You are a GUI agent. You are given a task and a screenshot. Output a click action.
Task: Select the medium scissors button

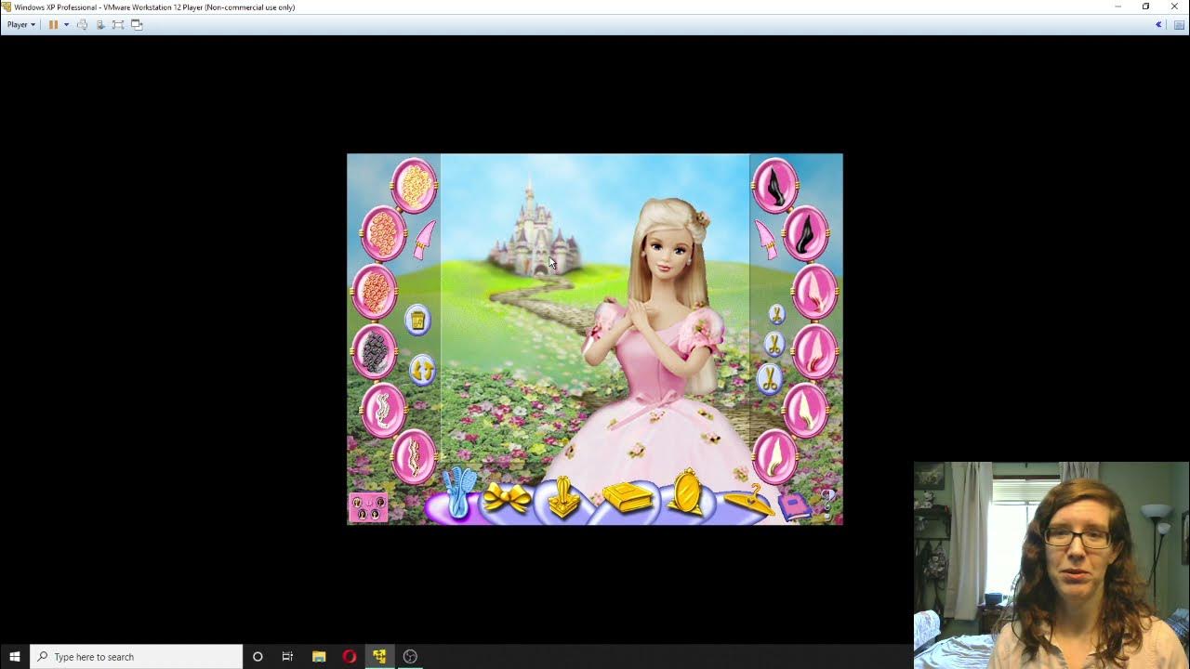point(773,345)
